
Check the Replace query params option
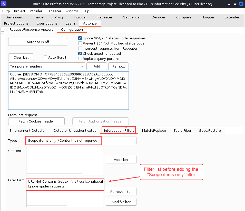[80, 59]
